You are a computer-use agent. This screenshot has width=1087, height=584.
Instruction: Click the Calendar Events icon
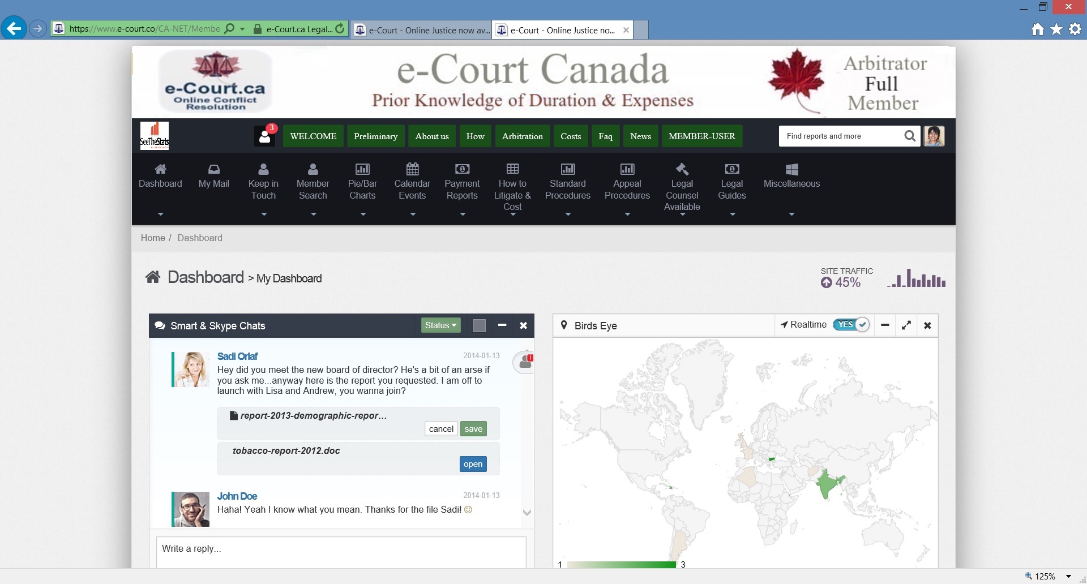[x=412, y=169]
